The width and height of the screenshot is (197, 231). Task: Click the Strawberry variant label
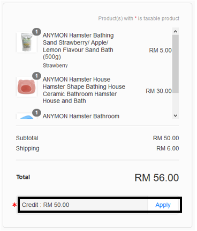coord(55,66)
